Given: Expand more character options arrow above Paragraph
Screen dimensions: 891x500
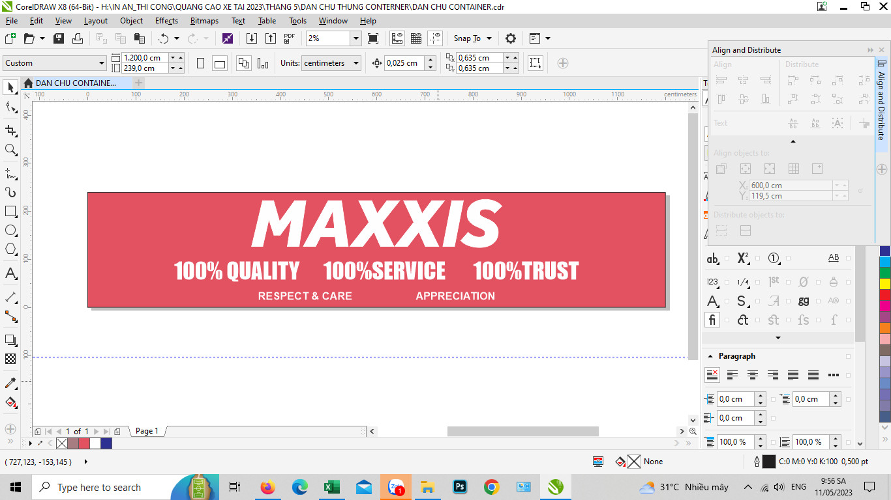Looking at the screenshot, I should tap(778, 338).
